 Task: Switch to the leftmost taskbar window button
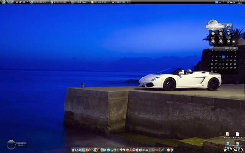(39, 2)
